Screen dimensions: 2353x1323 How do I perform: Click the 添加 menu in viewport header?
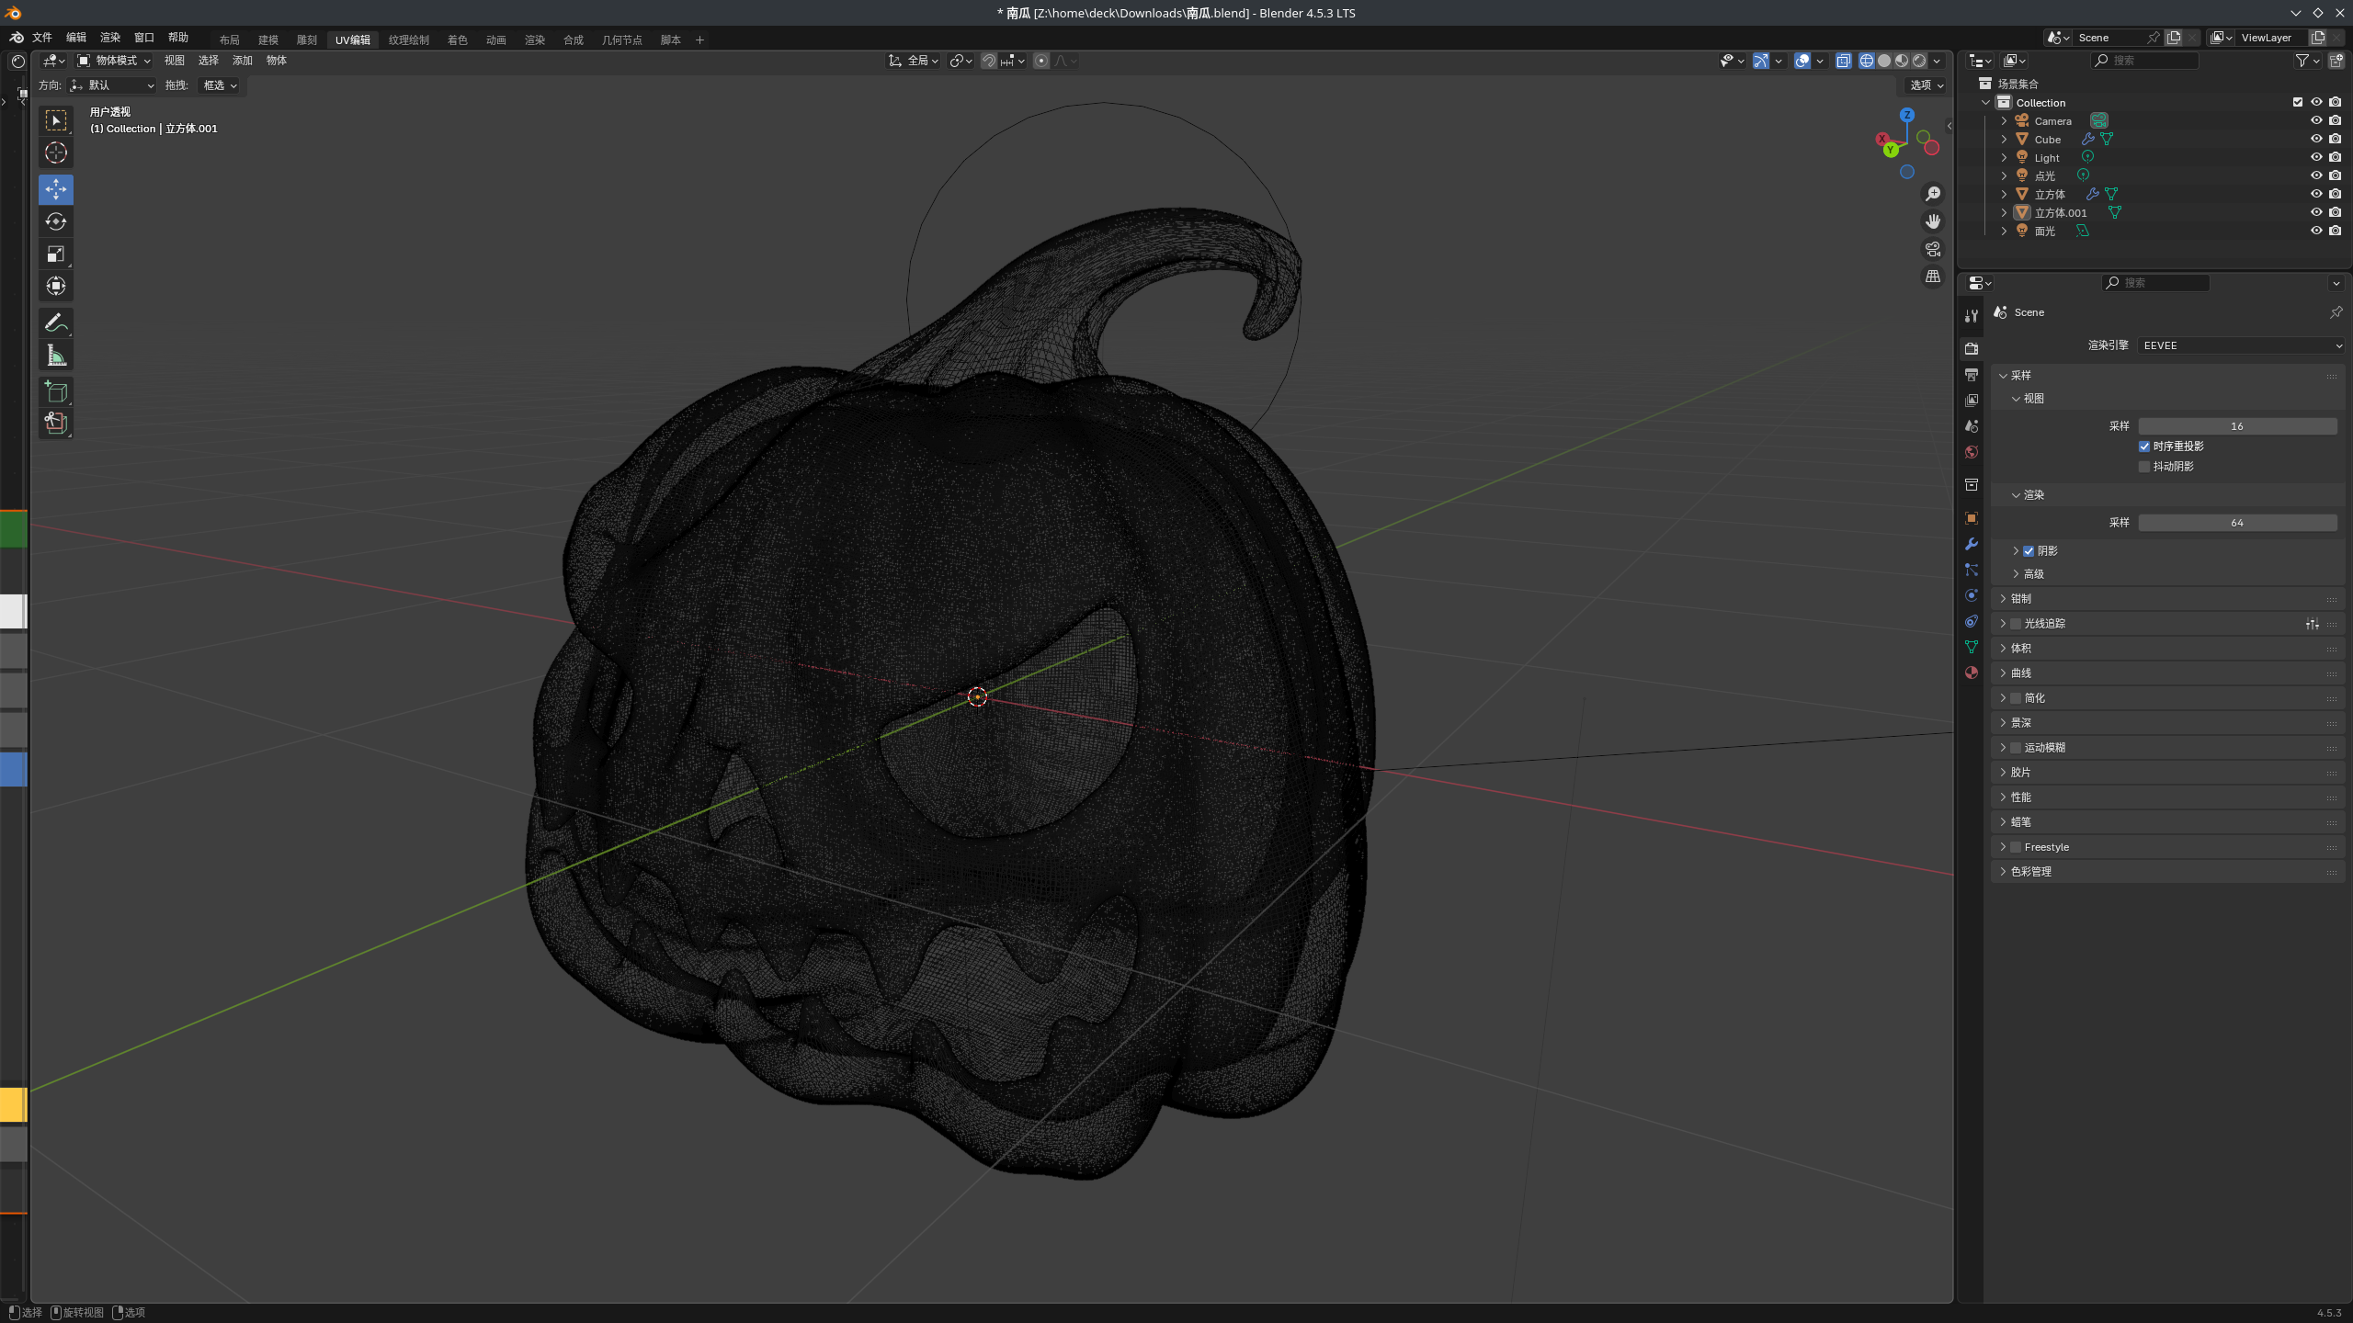click(242, 61)
